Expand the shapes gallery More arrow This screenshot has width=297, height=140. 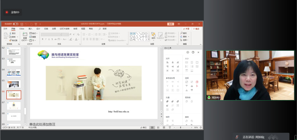pyautogui.click(x=149, y=39)
